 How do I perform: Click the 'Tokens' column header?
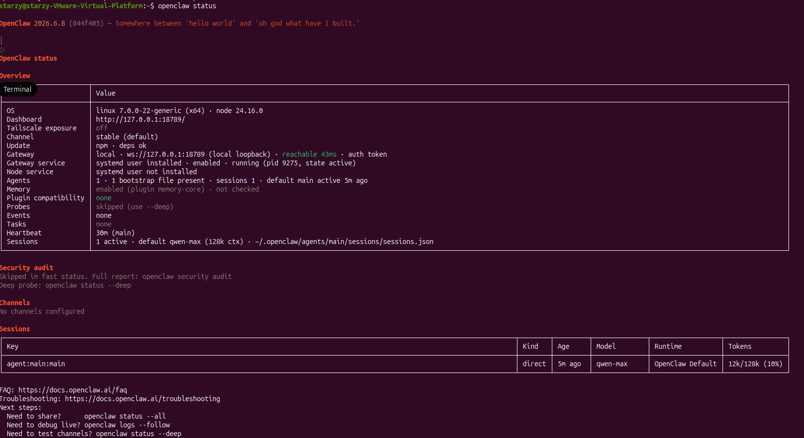point(740,346)
